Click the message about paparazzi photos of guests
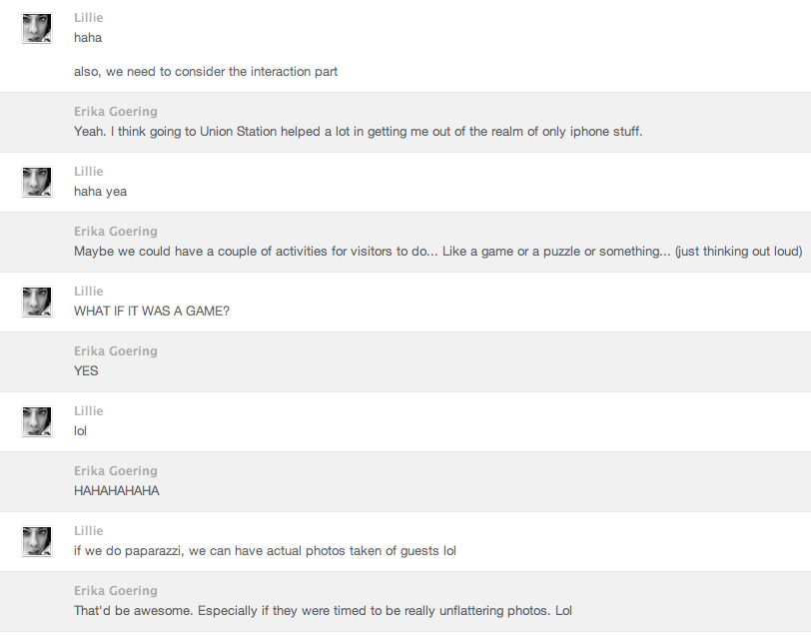 (265, 551)
